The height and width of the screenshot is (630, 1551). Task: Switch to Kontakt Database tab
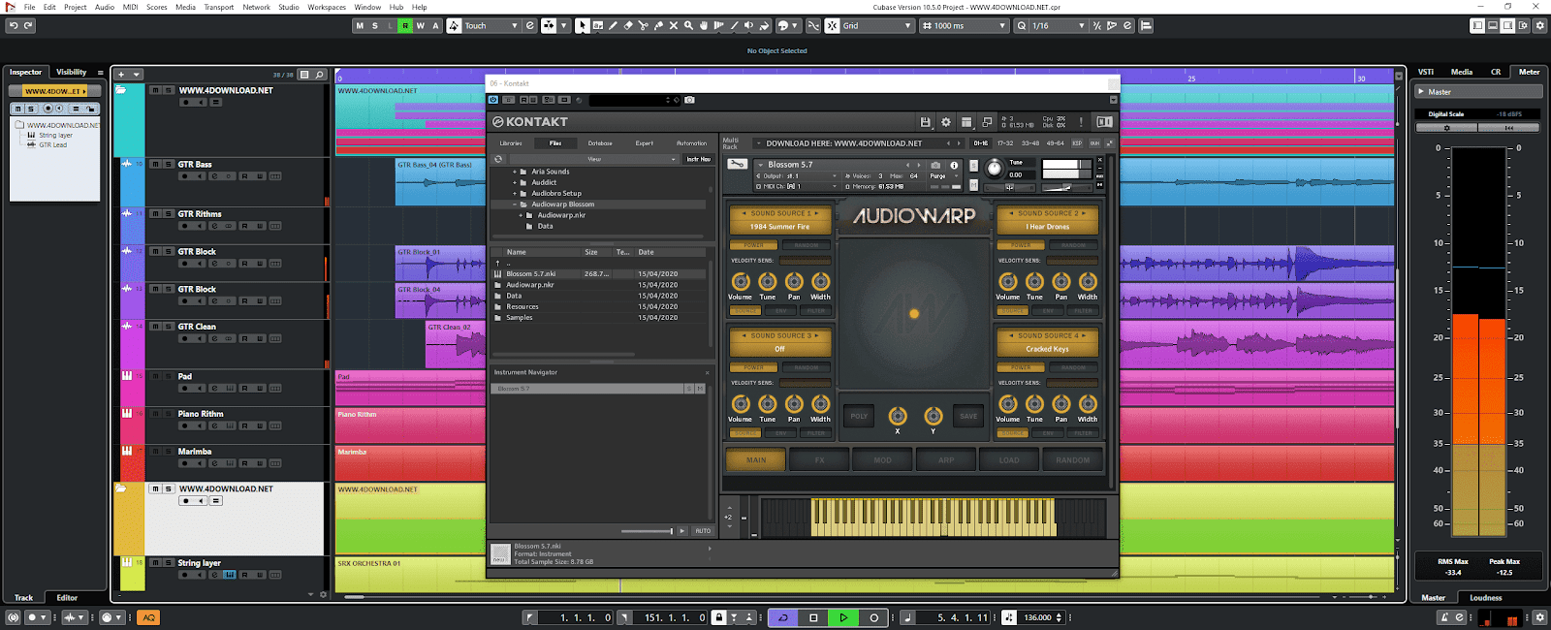tap(600, 143)
